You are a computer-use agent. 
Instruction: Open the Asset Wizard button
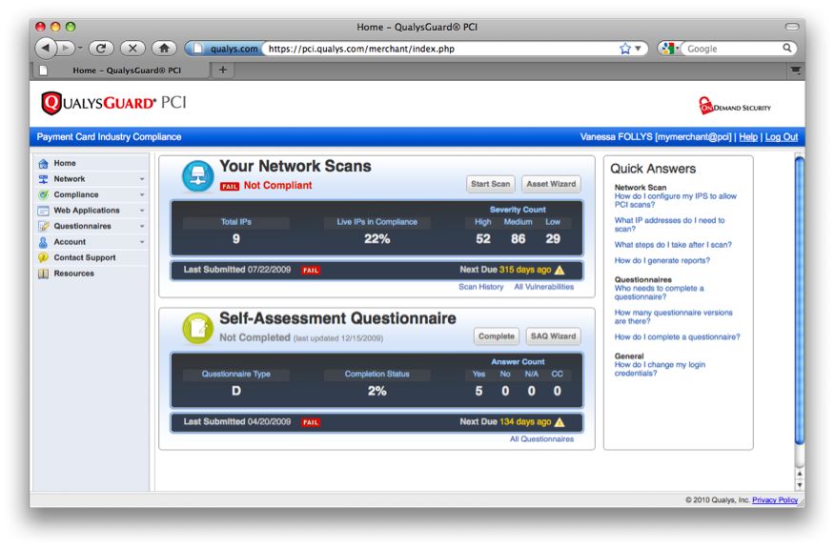[551, 184]
